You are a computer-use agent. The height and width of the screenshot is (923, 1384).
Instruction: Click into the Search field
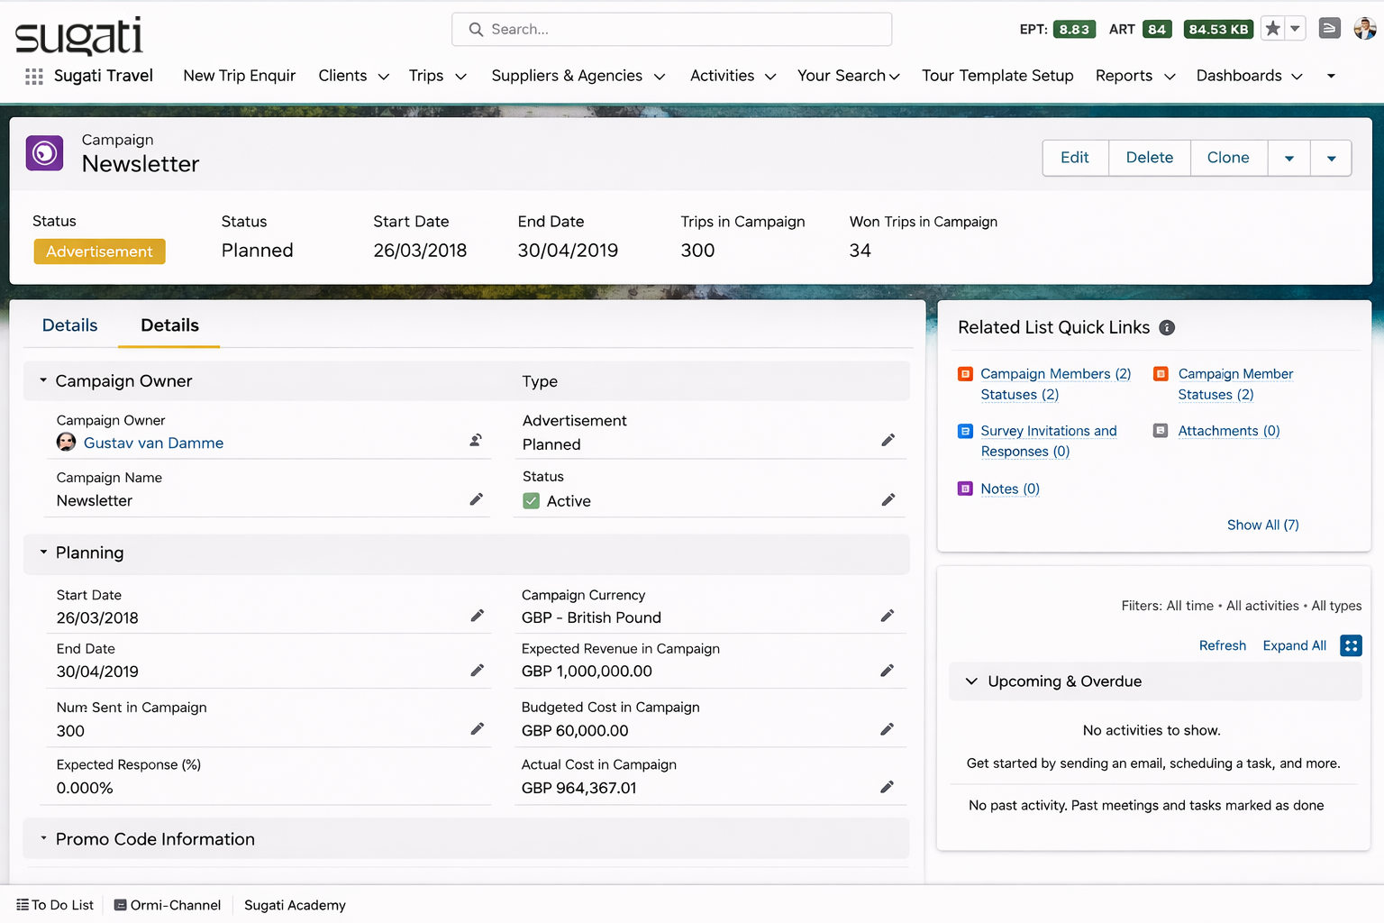pos(671,29)
